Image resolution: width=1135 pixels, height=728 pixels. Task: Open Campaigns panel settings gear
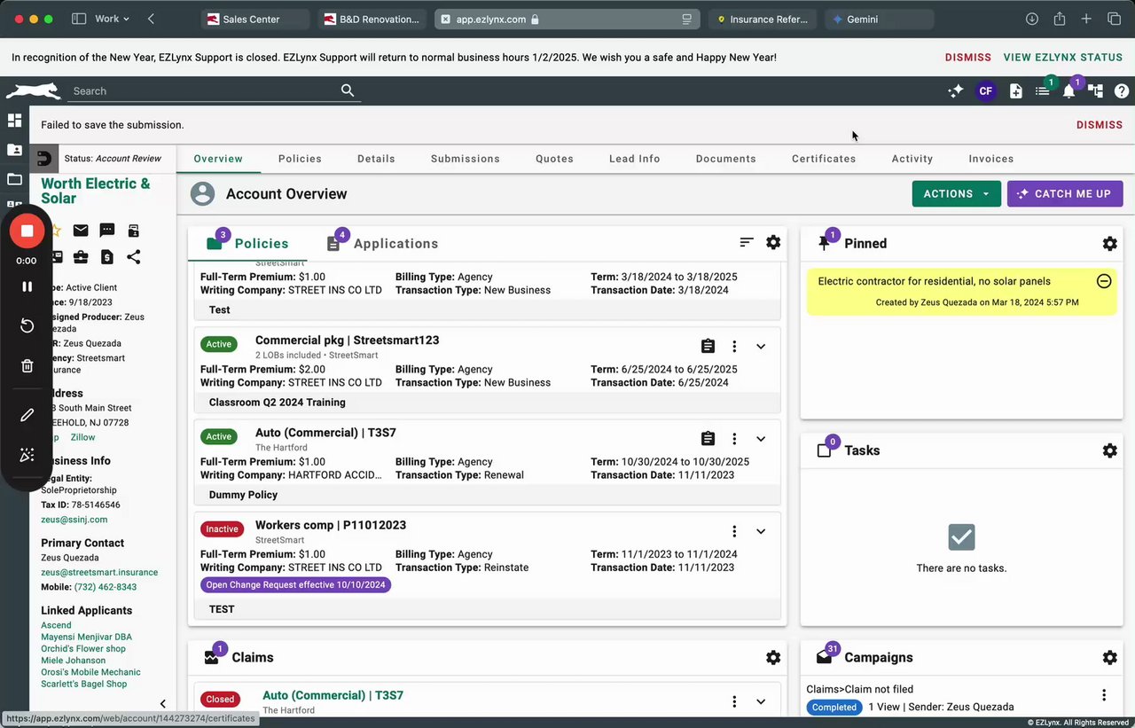click(1109, 657)
